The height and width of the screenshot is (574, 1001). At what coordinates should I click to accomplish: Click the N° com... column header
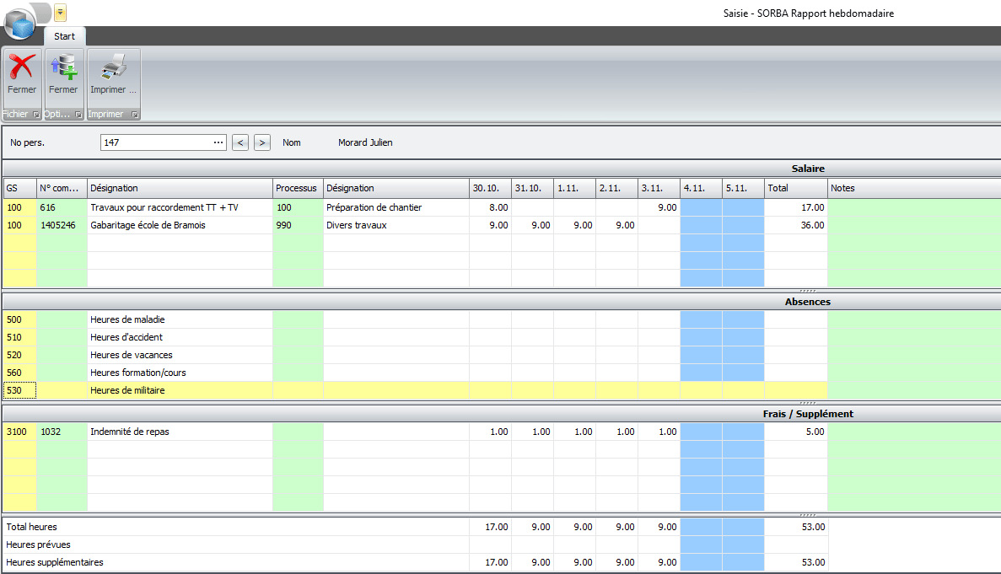click(x=62, y=188)
